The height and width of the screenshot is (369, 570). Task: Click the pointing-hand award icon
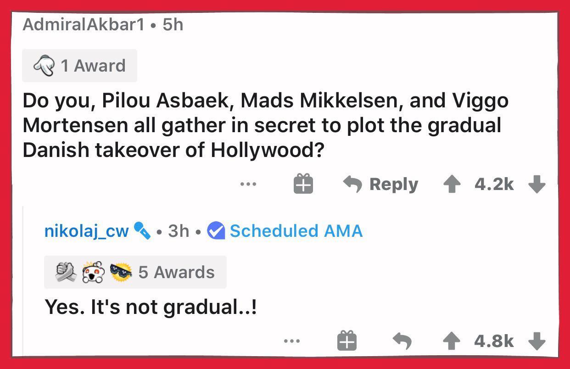[44, 66]
